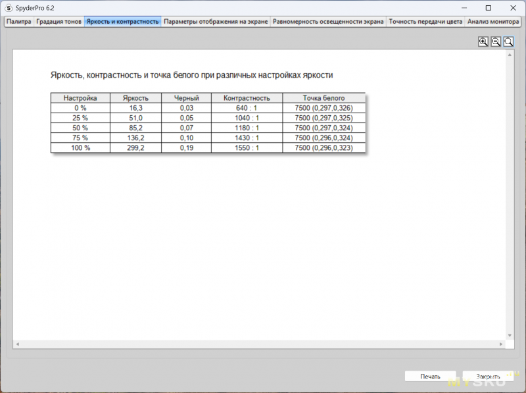Click the horizontal scrollbar left arrow
The height and width of the screenshot is (393, 526).
tap(17, 344)
